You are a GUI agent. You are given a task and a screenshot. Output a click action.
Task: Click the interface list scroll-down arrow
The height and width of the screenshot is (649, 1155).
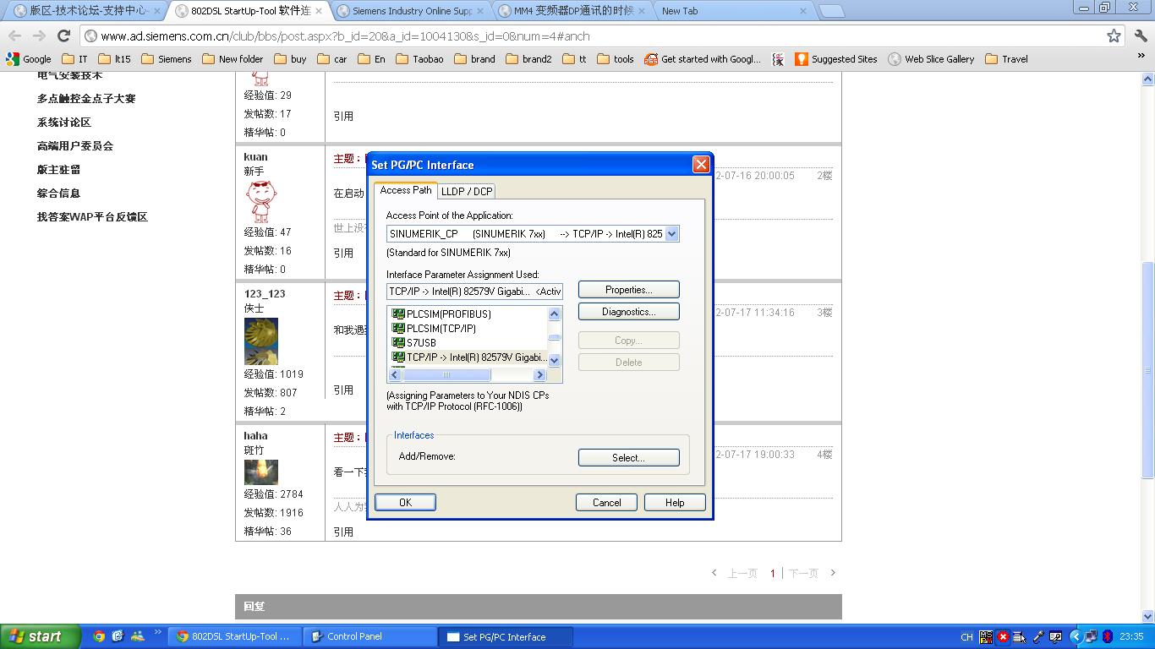[554, 360]
